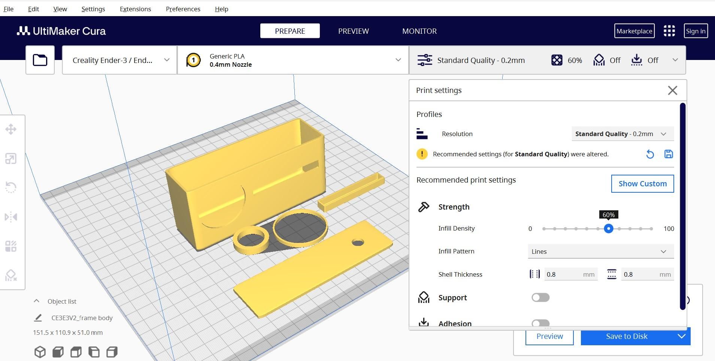This screenshot has height=361, width=715.
Task: Click the support Off header icon
Action: pyautogui.click(x=599, y=60)
